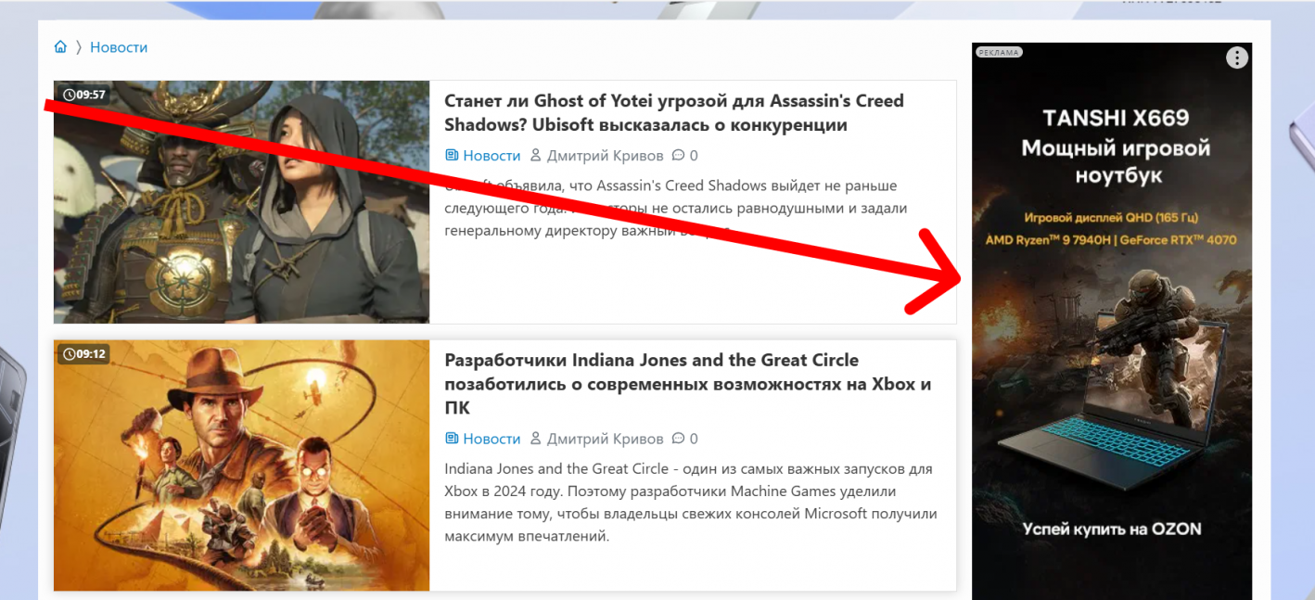Image resolution: width=1315 pixels, height=600 pixels.
Task: Open the Ghost of Yotei article headline
Action: tap(674, 112)
